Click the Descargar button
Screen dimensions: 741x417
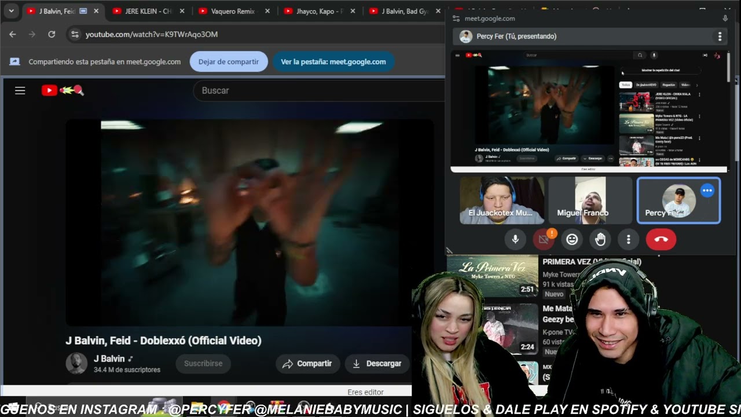(x=377, y=364)
